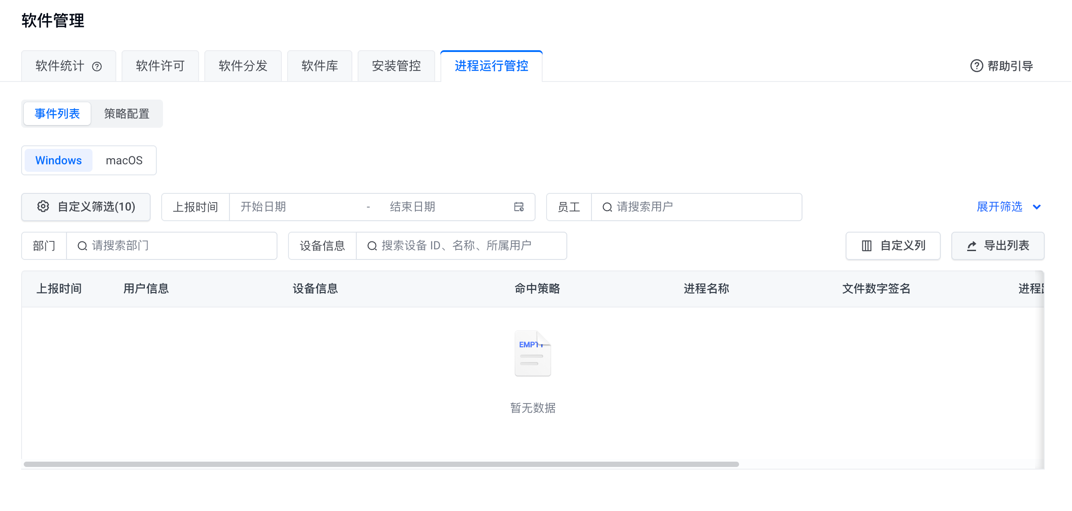Click calendar icon in date range field

519,207
